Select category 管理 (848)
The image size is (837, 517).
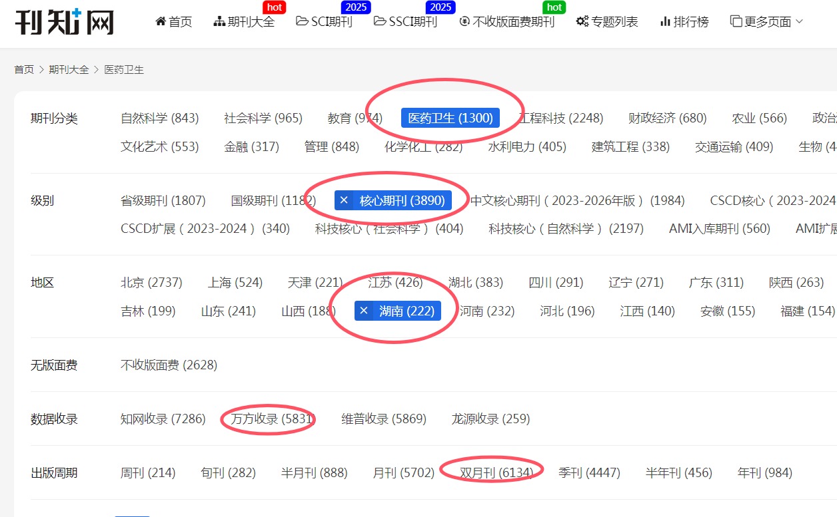tap(332, 146)
